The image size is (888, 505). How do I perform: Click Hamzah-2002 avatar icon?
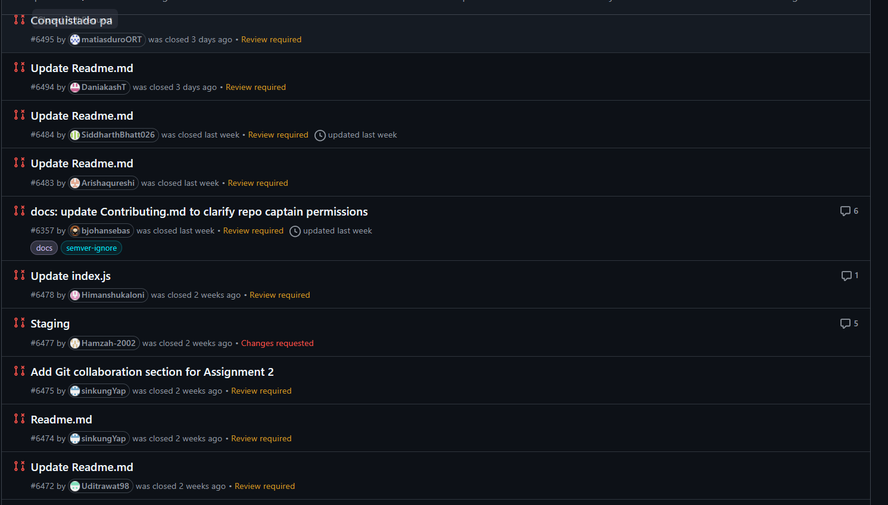75,344
